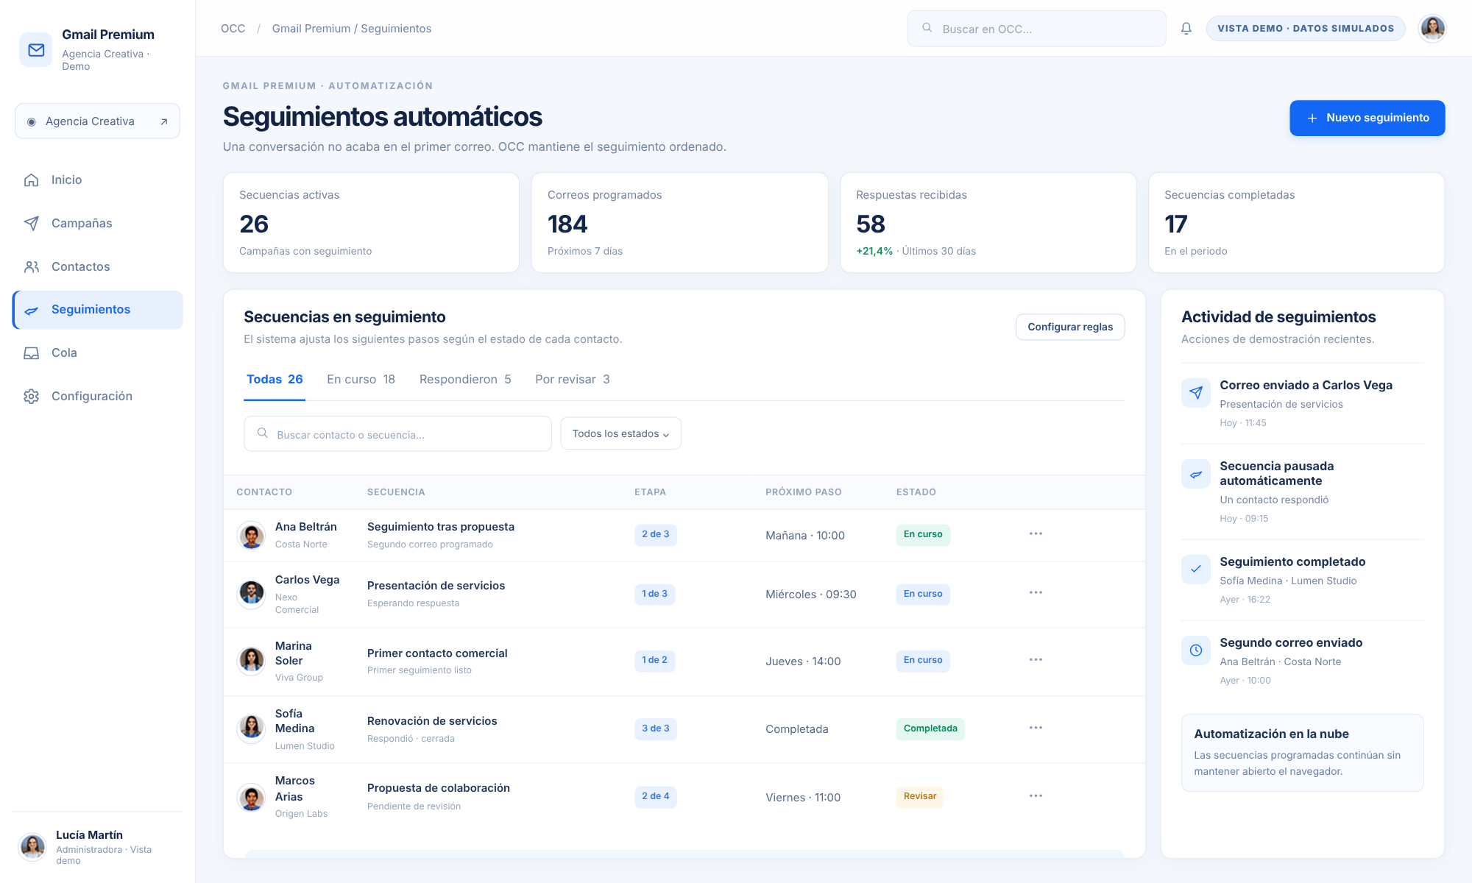The height and width of the screenshot is (883, 1472).
Task: Click the Nuevo seguimiento button
Action: point(1367,118)
